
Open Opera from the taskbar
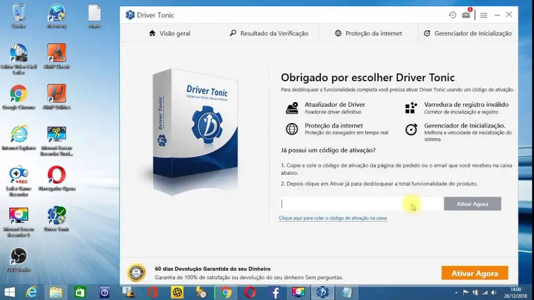tap(250, 292)
